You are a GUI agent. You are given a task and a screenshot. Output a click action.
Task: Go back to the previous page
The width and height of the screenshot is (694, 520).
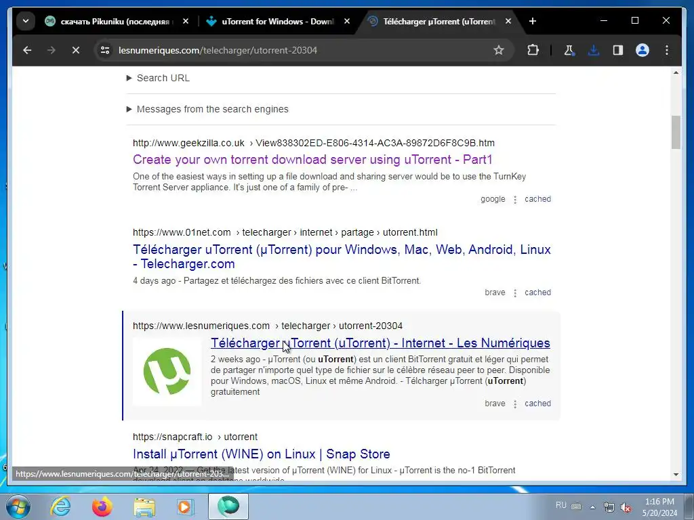tap(27, 50)
